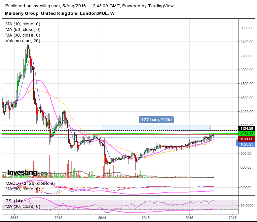Click the 2000.00 price axis label
257x222 pixels.
pyautogui.click(x=247, y=70)
